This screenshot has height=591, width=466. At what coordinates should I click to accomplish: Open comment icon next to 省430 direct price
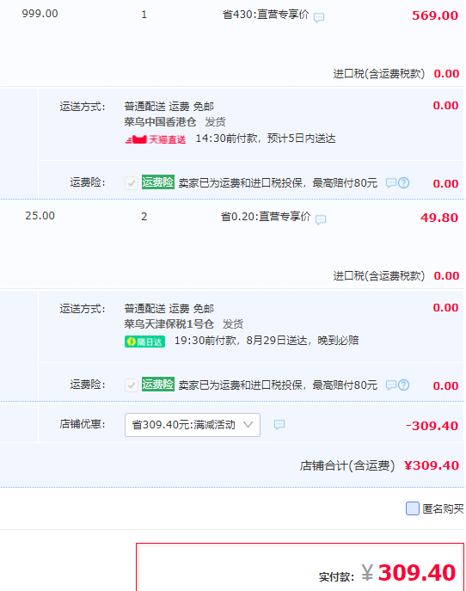click(x=319, y=17)
